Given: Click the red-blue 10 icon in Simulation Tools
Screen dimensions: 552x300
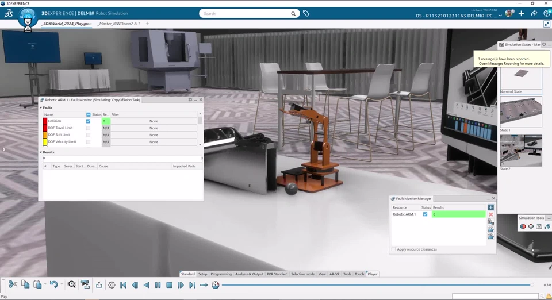Looking at the screenshot, I should tap(523, 226).
